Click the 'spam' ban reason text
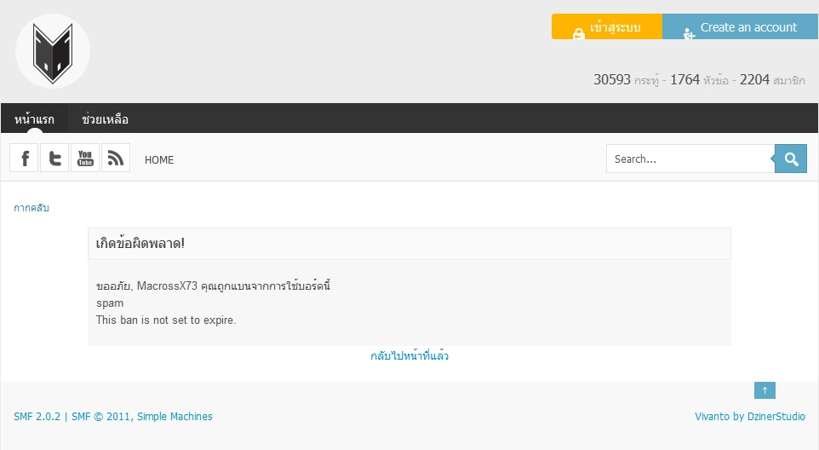 tap(110, 303)
